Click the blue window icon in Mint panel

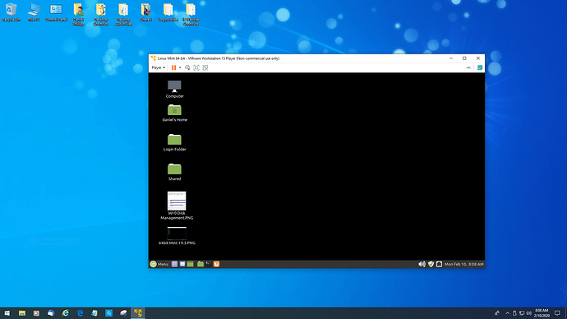[x=182, y=264]
